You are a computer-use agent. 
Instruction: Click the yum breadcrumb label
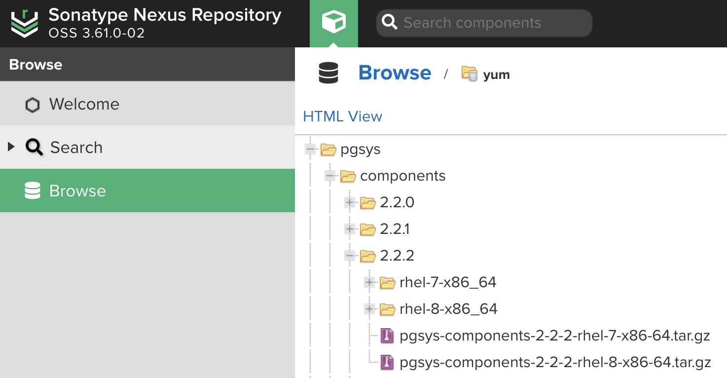pos(496,75)
